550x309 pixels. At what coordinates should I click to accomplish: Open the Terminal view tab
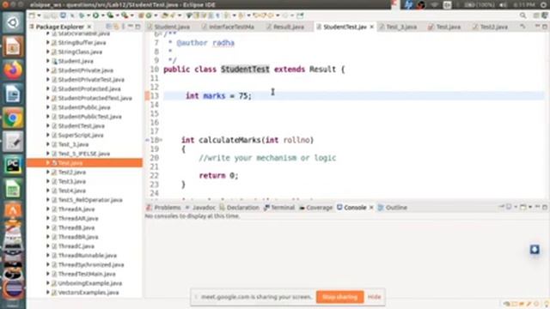[x=279, y=208]
